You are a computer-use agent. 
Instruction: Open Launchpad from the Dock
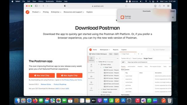(23, 101)
